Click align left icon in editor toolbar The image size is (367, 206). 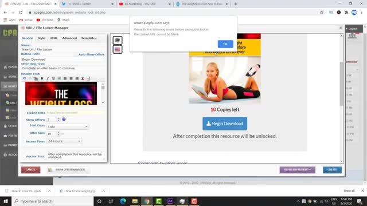coord(65,78)
